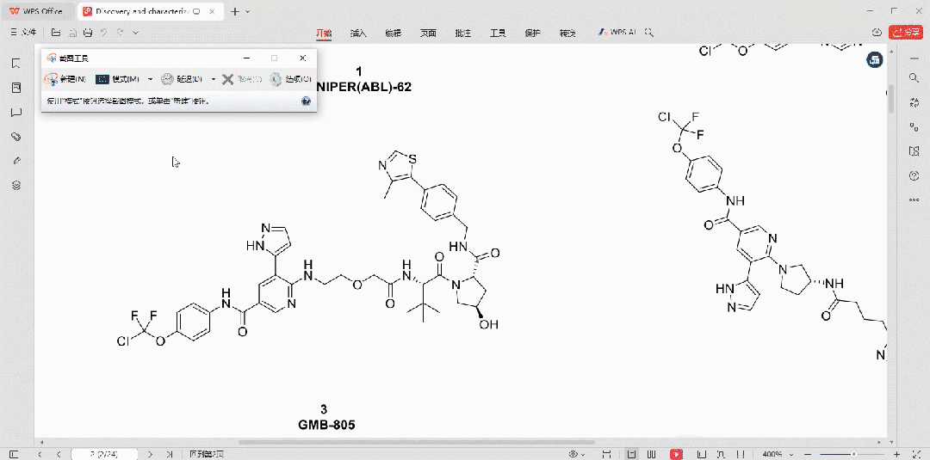Image resolution: width=930 pixels, height=460 pixels.
Task: Expand the new tab dropdown arrow
Action: [x=247, y=11]
